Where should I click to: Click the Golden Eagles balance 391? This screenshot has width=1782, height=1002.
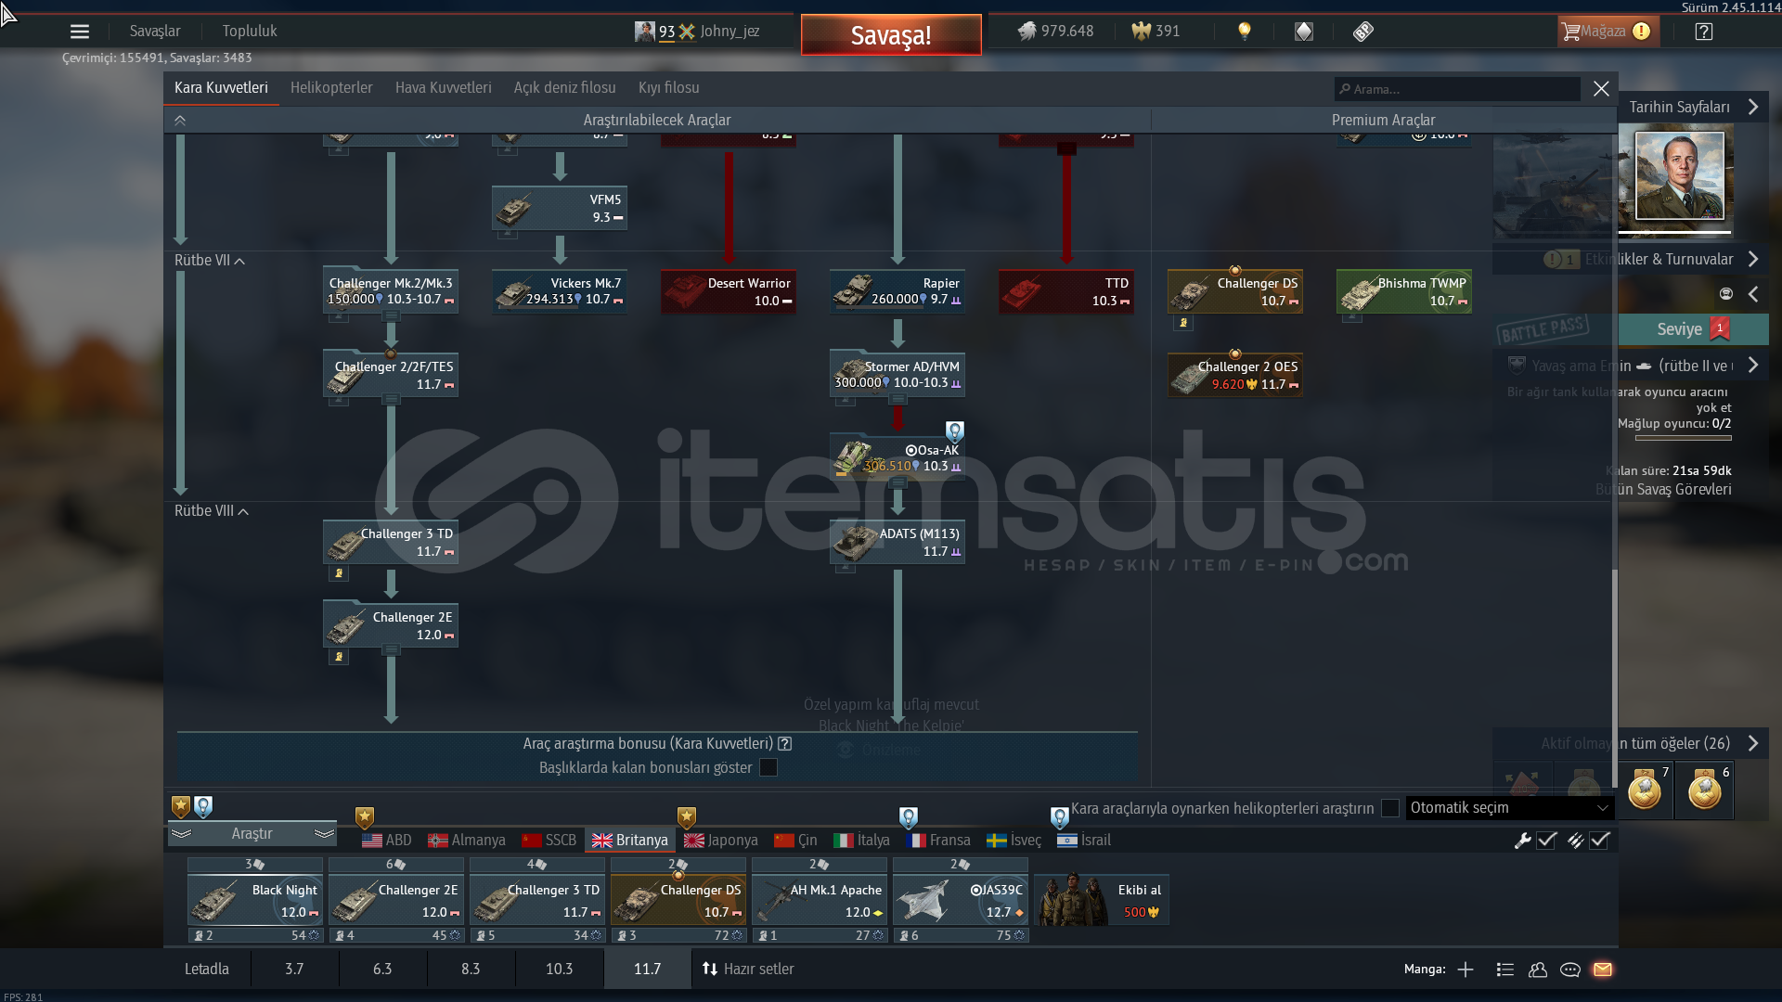[1156, 32]
